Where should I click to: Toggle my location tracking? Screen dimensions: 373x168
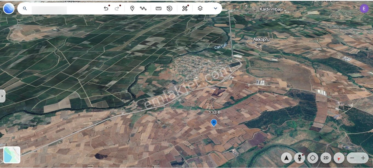313,158
